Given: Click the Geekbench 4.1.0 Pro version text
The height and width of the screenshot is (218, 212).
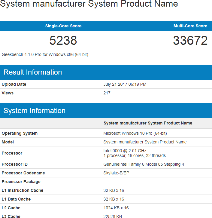Looking at the screenshot, I should click(45, 54).
